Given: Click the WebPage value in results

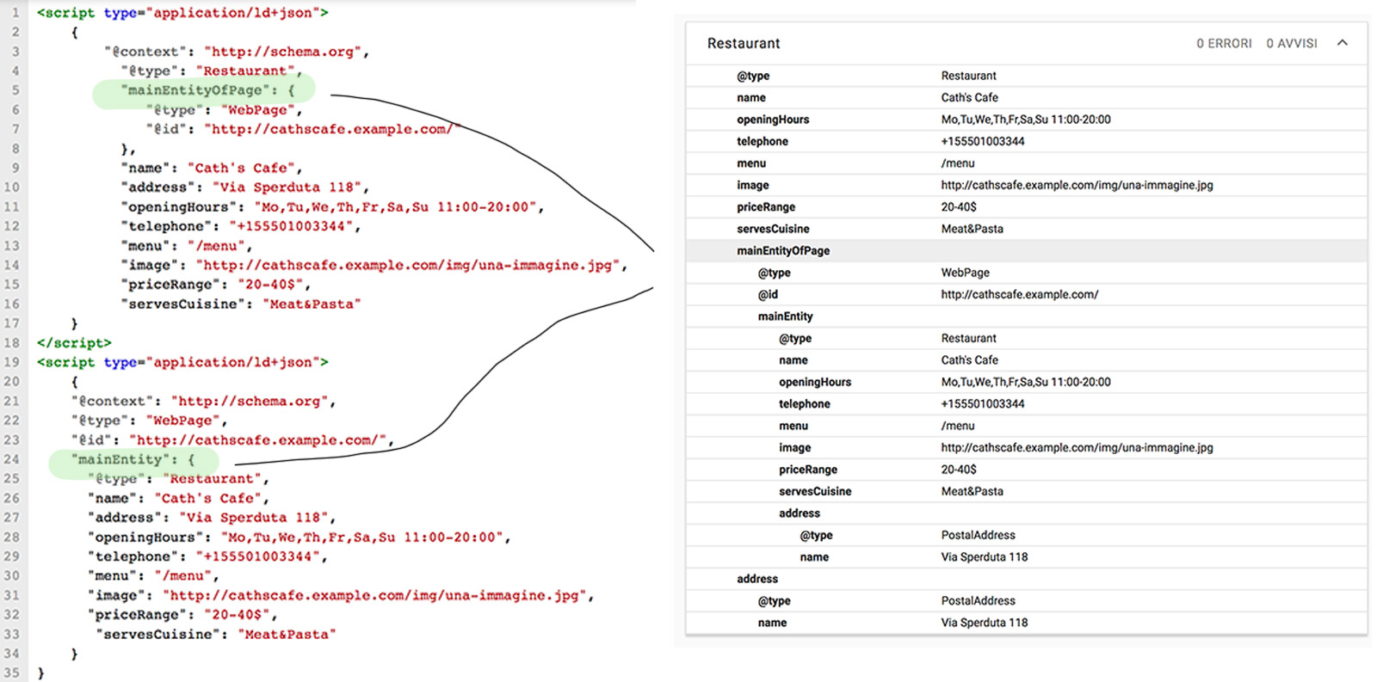Looking at the screenshot, I should [x=965, y=273].
